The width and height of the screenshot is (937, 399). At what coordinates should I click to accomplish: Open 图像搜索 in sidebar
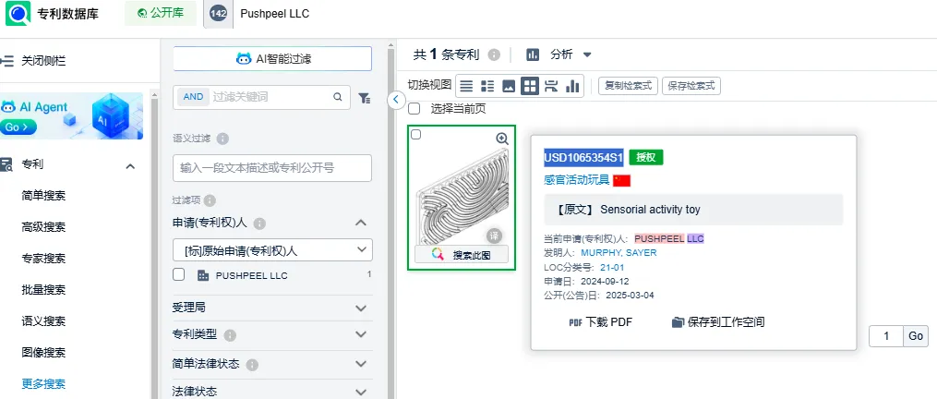[x=43, y=352]
